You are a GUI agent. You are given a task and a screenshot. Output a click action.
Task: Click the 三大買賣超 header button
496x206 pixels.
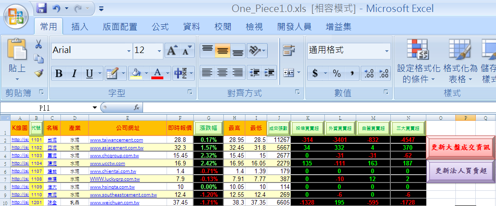pyautogui.click(x=408, y=128)
